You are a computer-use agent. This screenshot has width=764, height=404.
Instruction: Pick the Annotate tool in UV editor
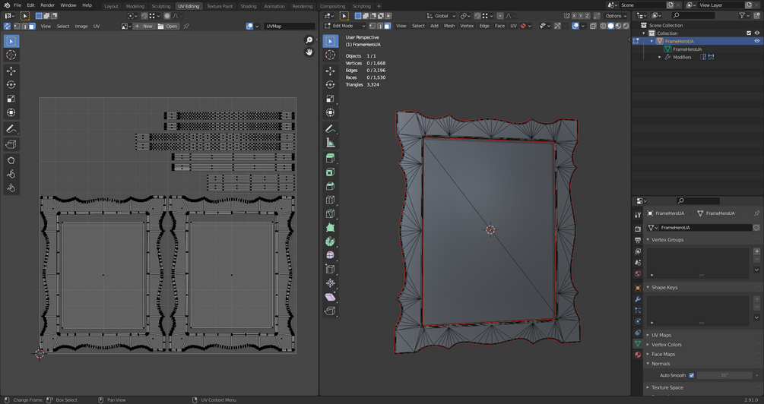11,129
